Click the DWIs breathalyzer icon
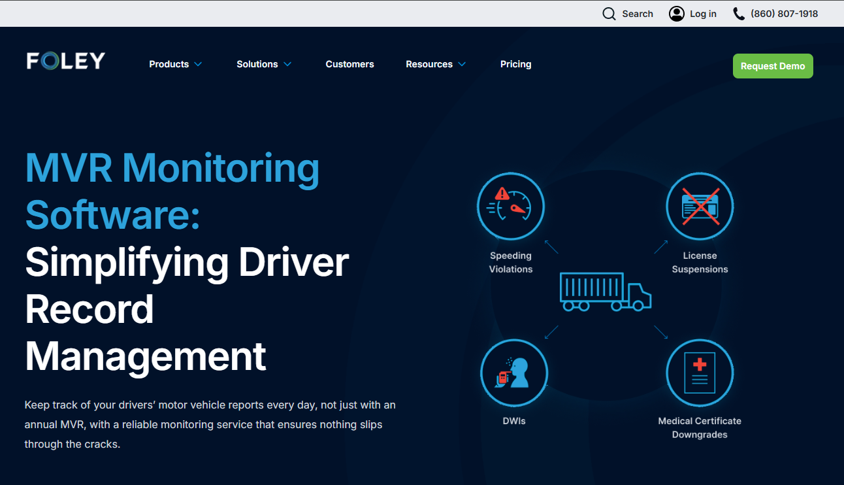Image resolution: width=844 pixels, height=485 pixels. coord(514,373)
